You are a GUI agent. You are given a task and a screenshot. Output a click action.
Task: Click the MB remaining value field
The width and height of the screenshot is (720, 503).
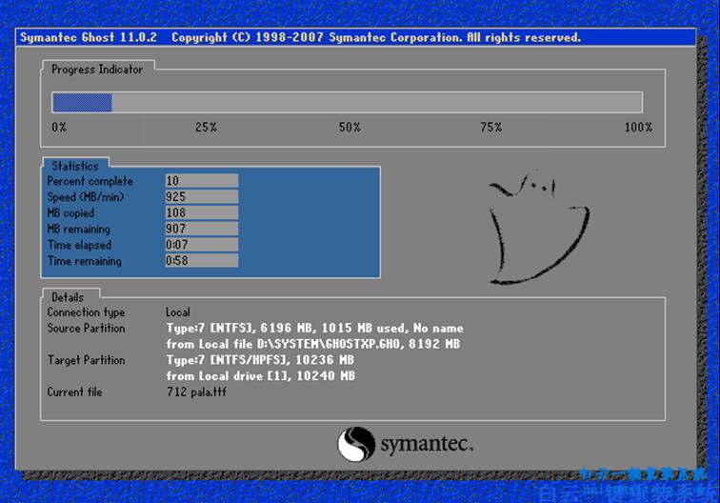point(201,230)
